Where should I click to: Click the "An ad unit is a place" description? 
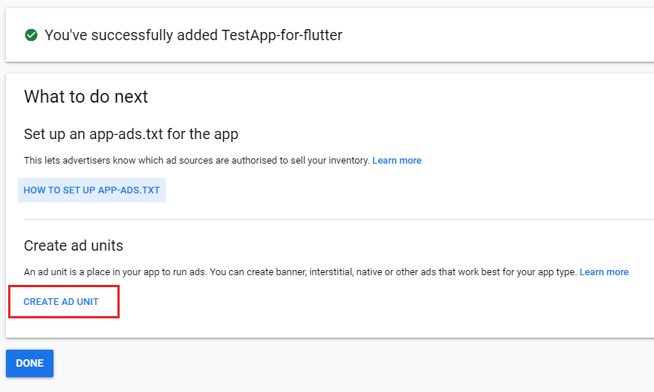[300, 271]
